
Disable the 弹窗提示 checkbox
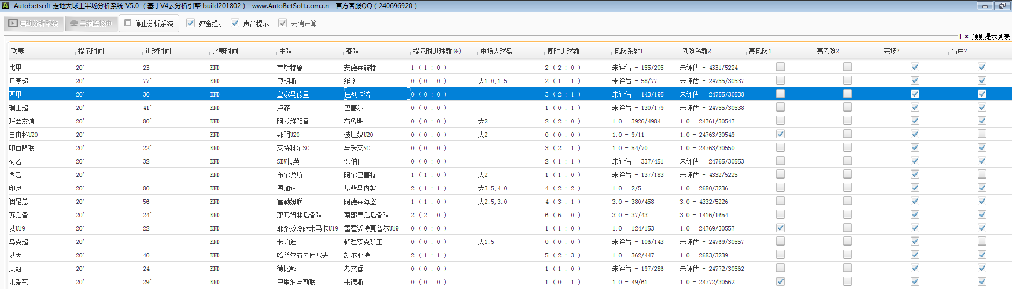(190, 23)
